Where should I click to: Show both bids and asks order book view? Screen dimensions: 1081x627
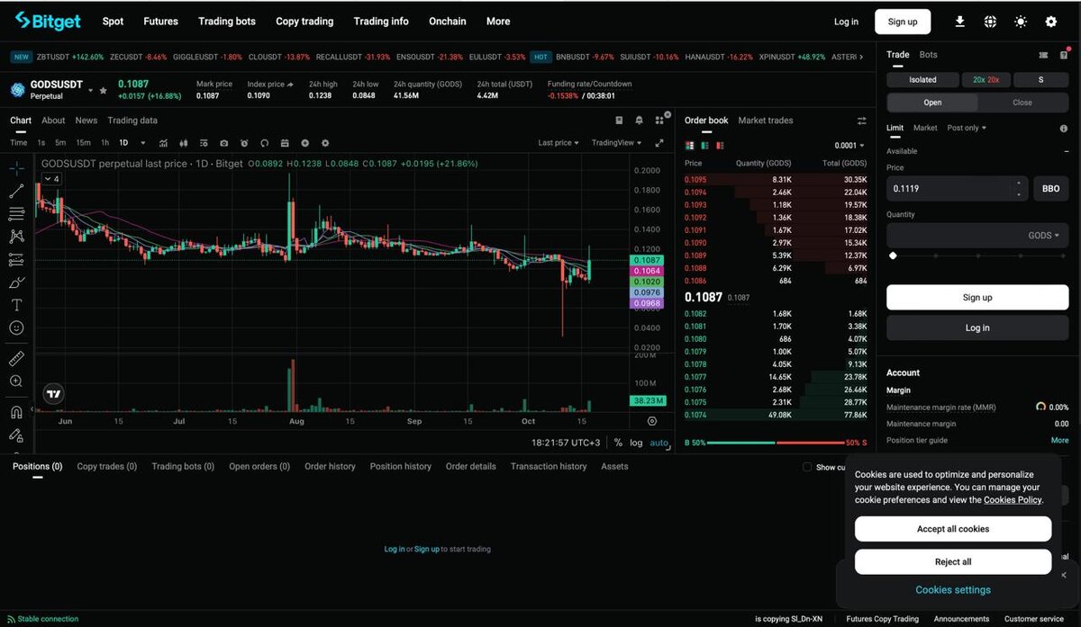coord(690,145)
